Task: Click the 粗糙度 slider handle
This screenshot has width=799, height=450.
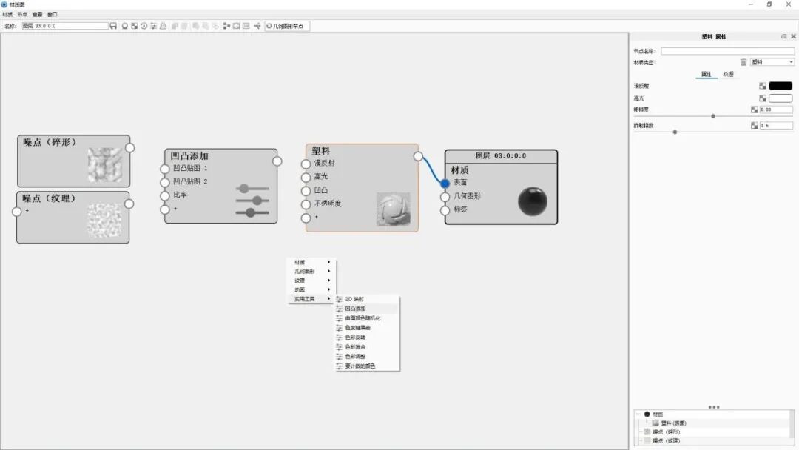Action: point(712,115)
